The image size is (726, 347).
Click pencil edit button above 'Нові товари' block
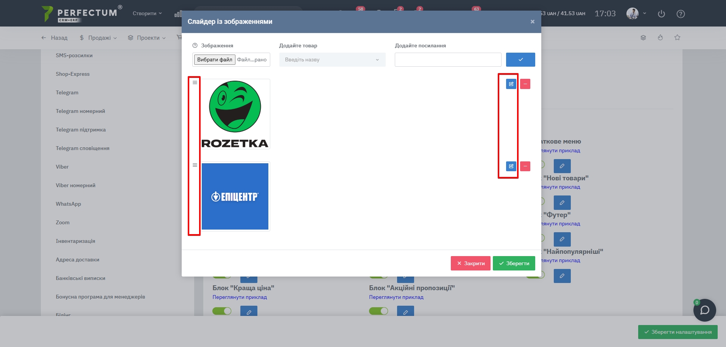(x=562, y=166)
